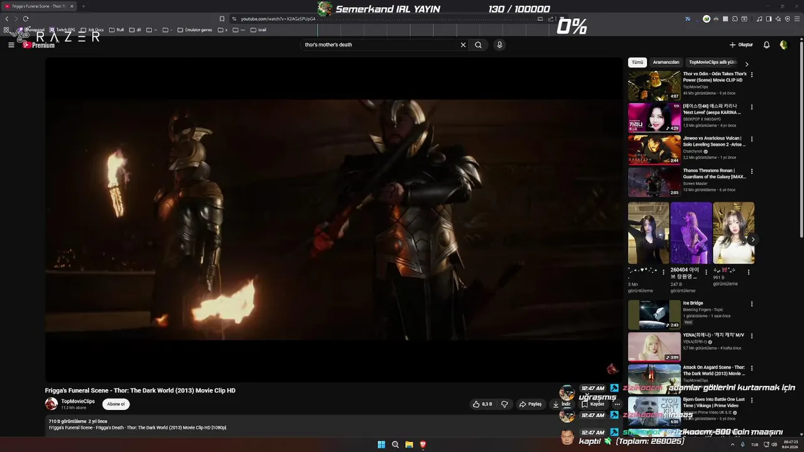Image resolution: width=804 pixels, height=452 pixels.
Task: Click the search field with thor's mother's death
Action: (x=380, y=45)
